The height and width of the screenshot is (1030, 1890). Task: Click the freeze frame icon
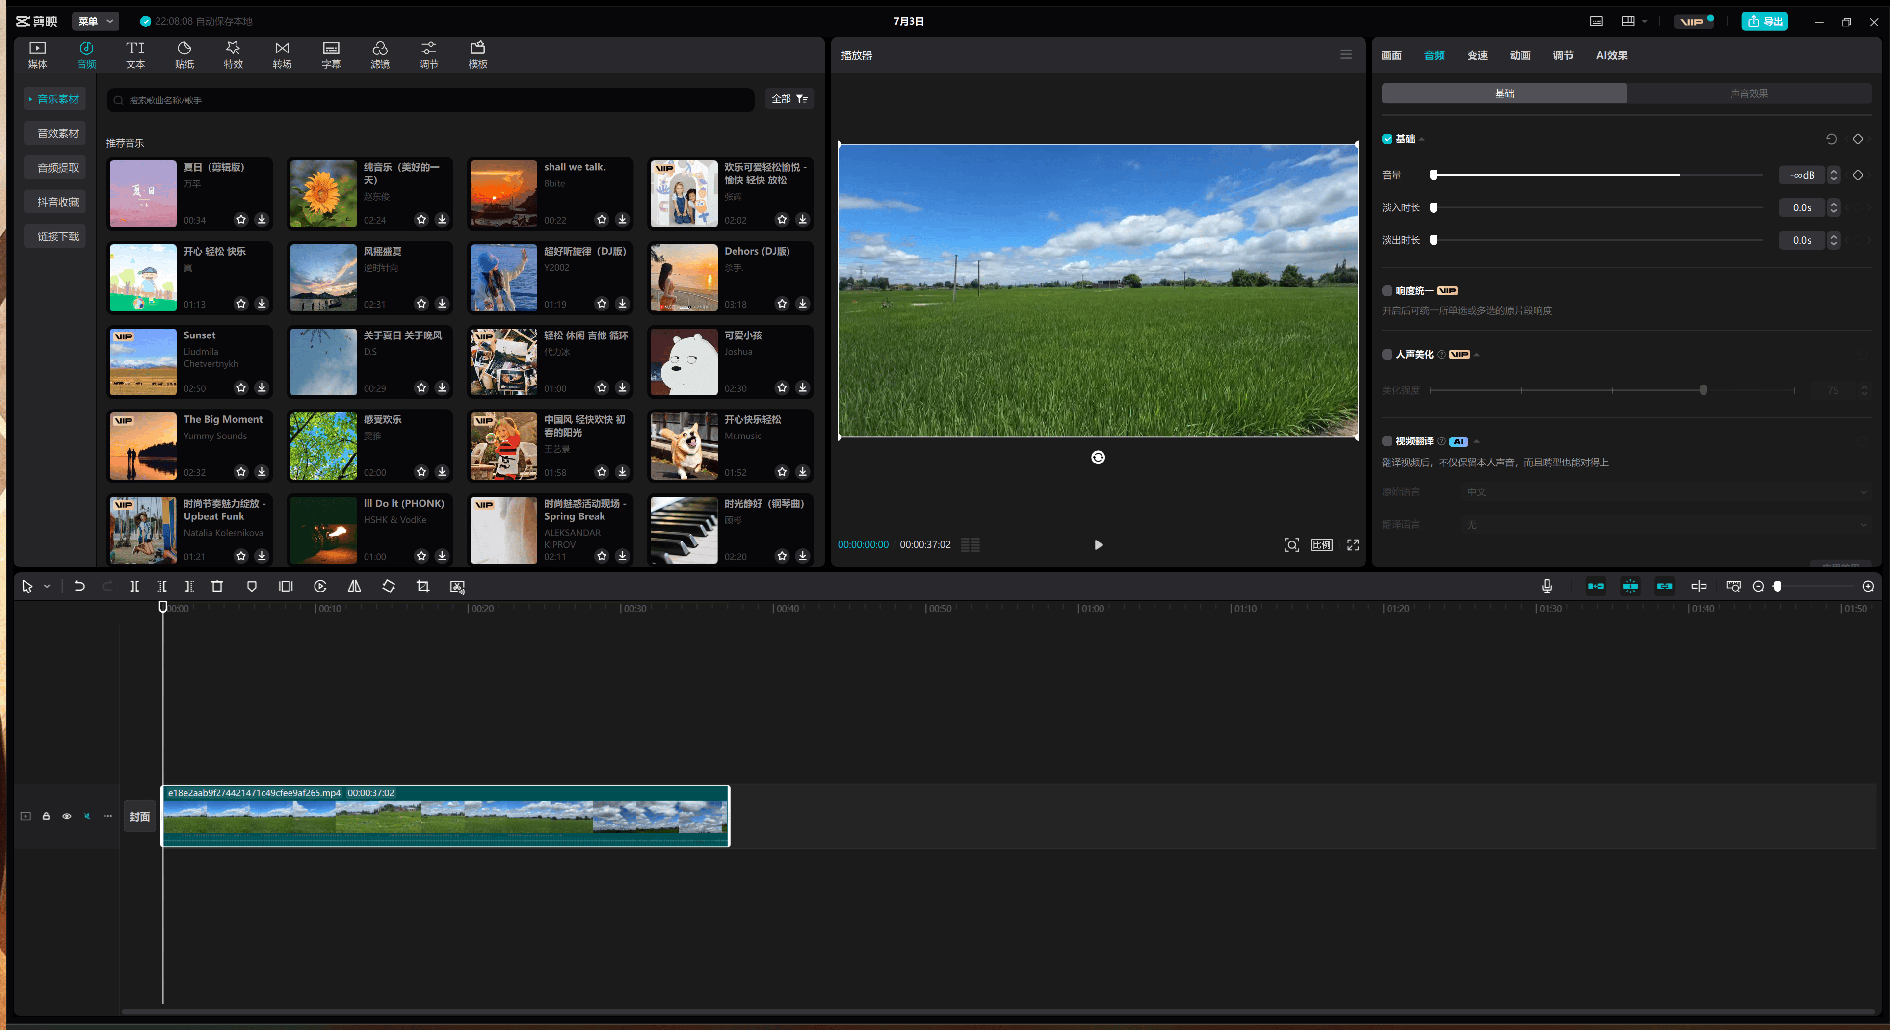[x=286, y=586]
